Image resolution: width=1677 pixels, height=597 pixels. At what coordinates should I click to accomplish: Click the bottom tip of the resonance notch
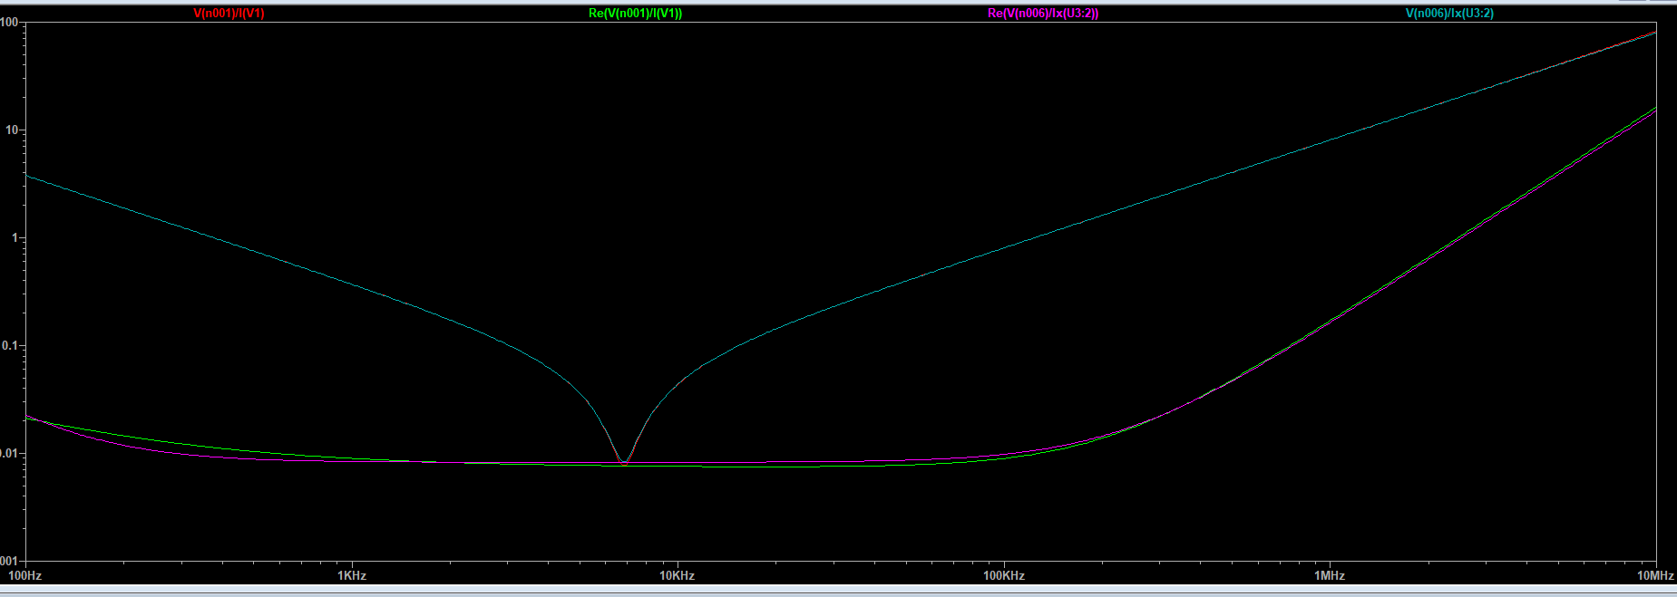tap(624, 463)
